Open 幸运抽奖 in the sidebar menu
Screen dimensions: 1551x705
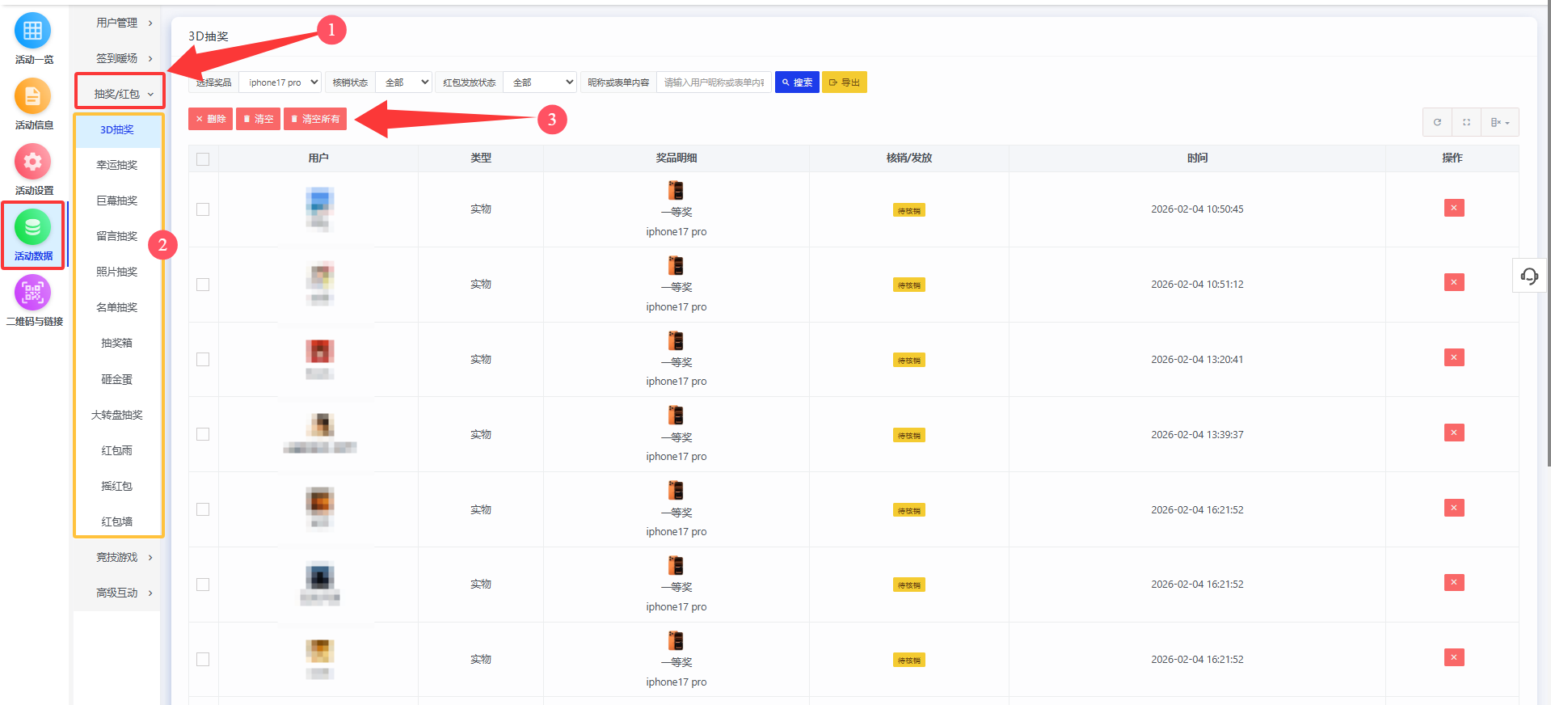click(x=117, y=165)
